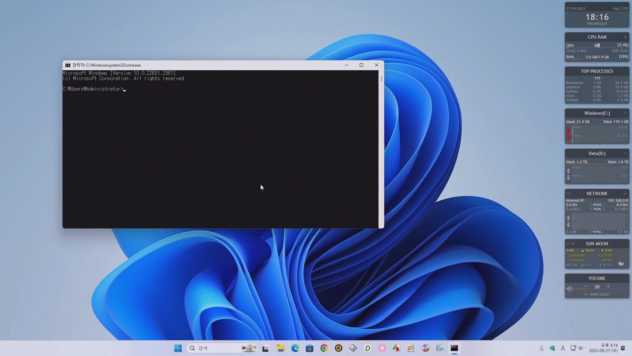Click the explorer process row
The image size is (632, 356).
(597, 87)
